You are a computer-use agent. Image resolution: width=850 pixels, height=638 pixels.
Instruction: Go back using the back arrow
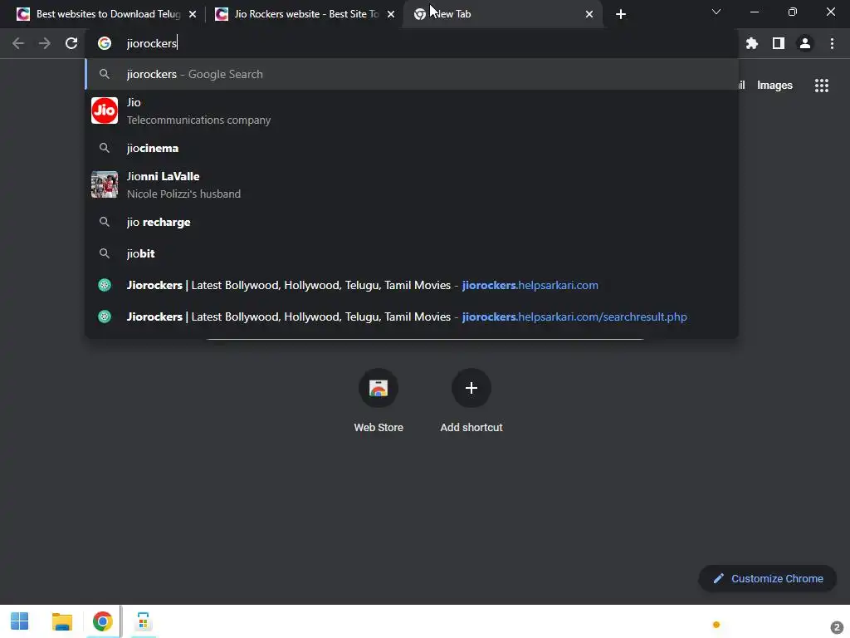click(18, 43)
